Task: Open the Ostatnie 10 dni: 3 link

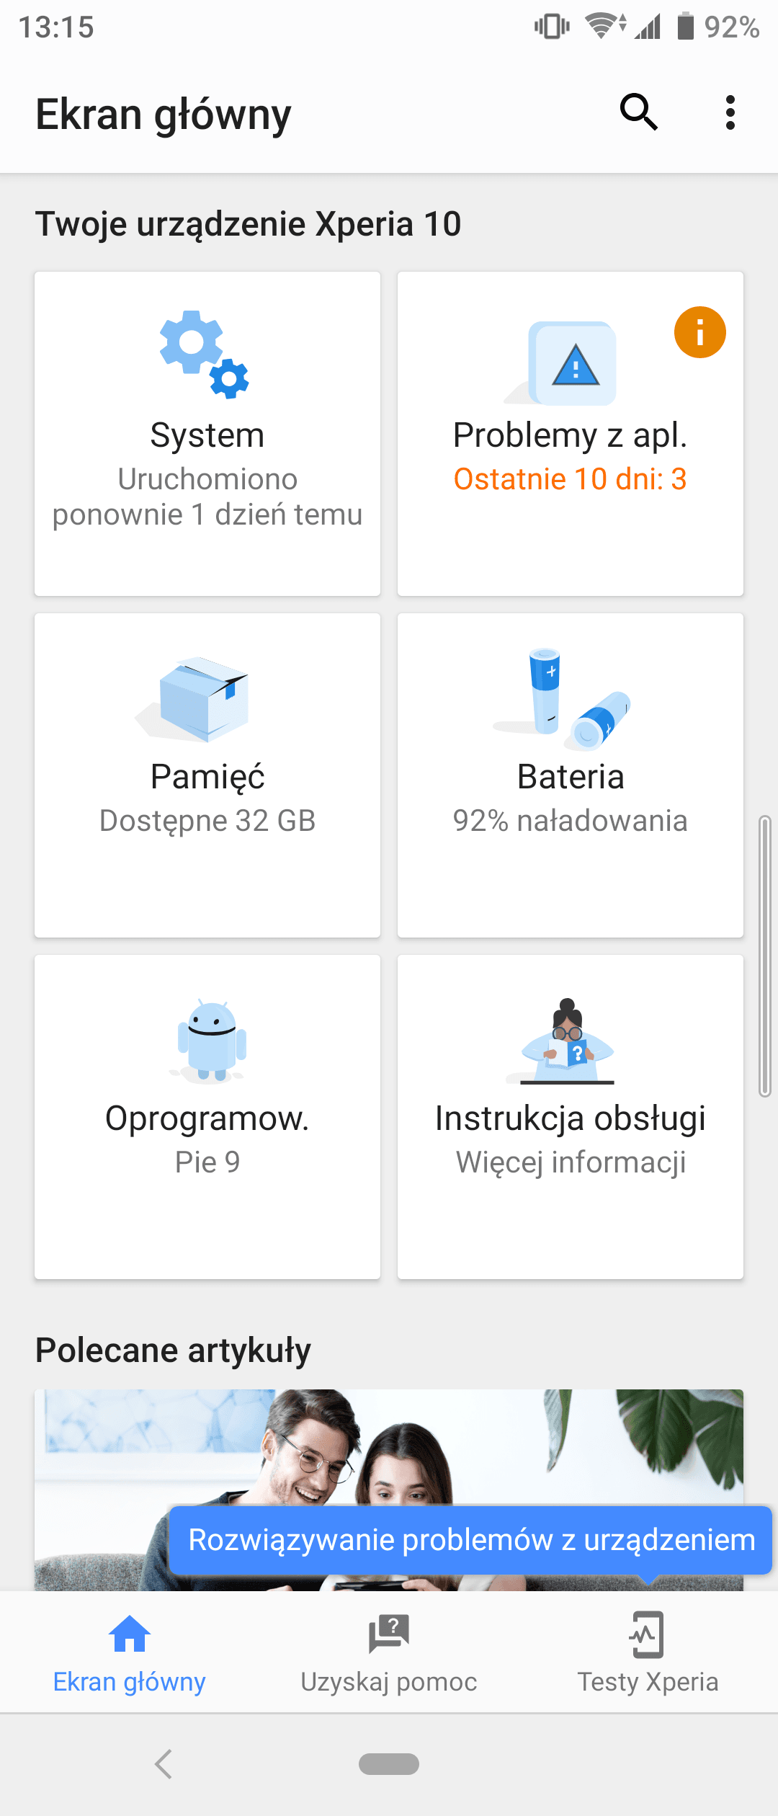Action: coord(570,479)
